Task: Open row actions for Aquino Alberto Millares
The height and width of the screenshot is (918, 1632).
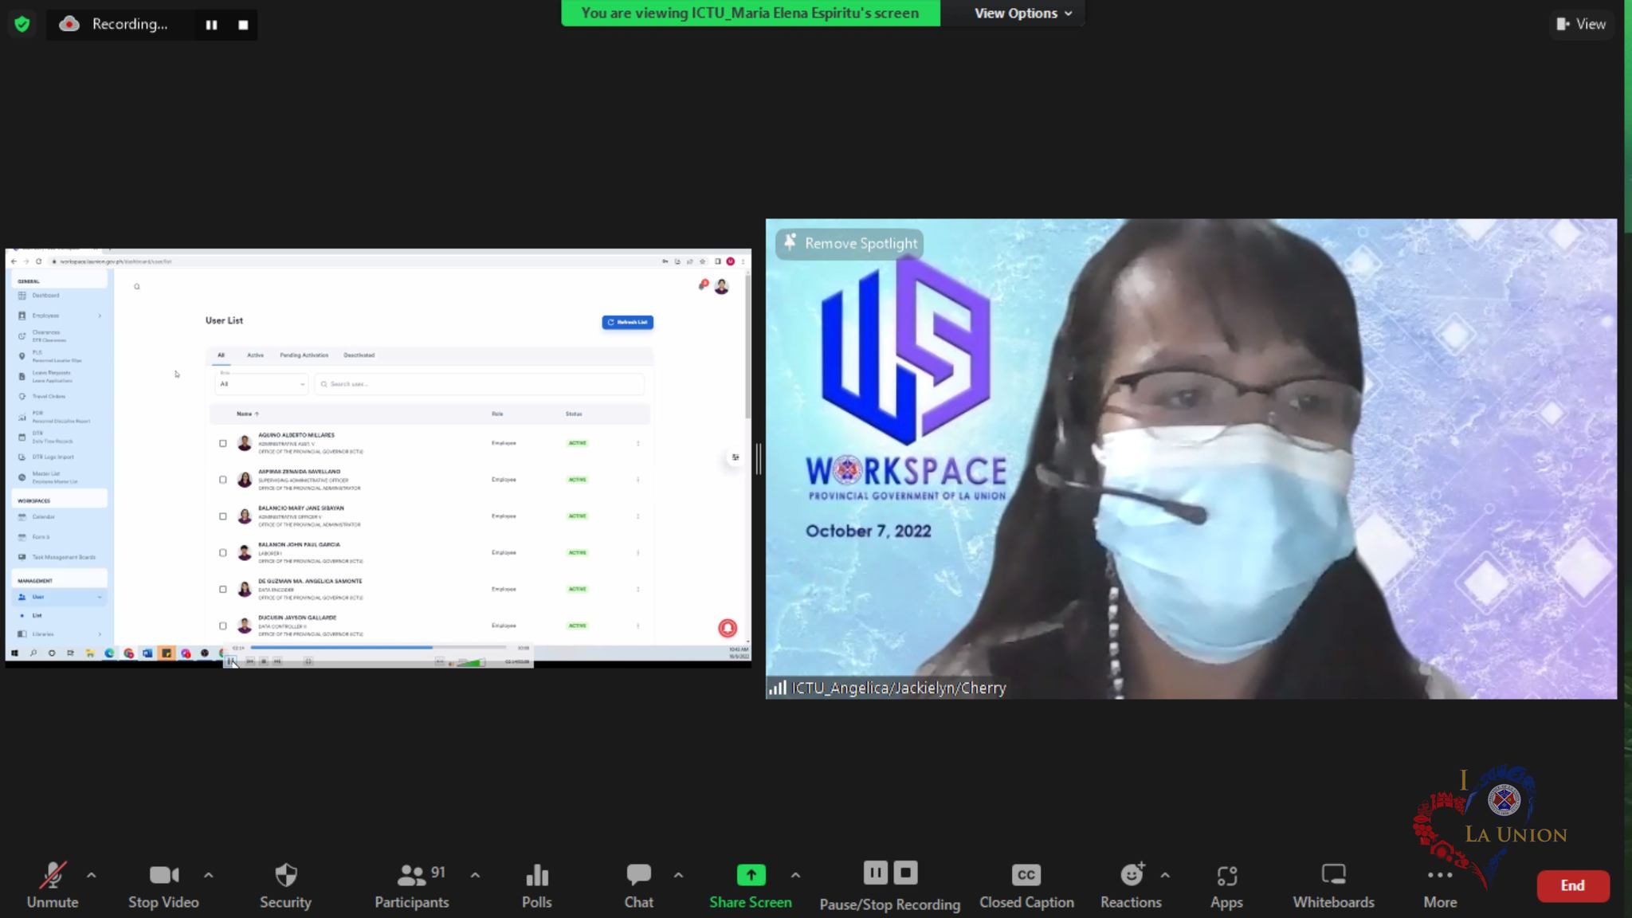Action: coord(637,443)
